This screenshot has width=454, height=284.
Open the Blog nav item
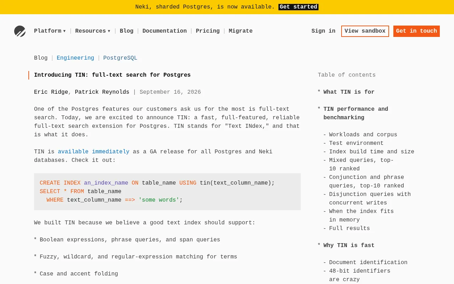(x=127, y=31)
